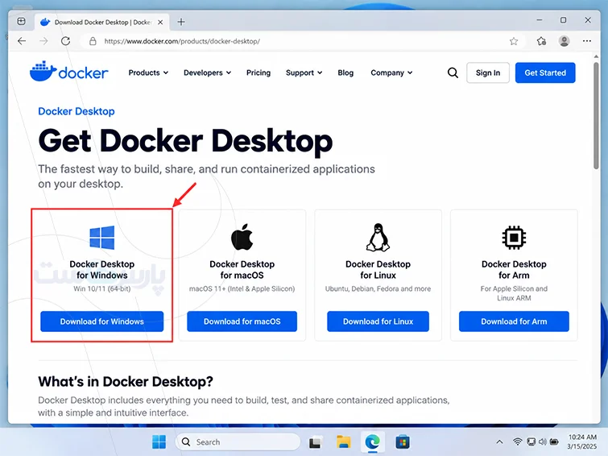Click Download for macOS button
This screenshot has height=456, width=608.
(x=242, y=321)
